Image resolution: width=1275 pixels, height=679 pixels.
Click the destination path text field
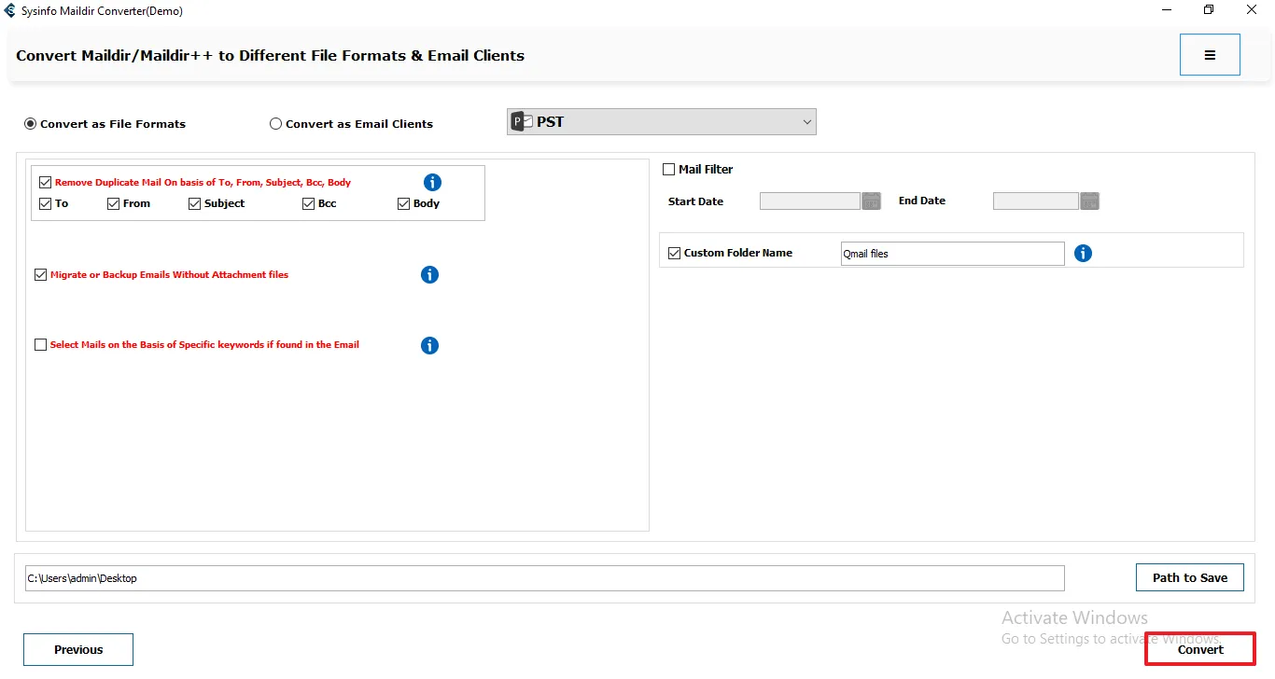(x=544, y=578)
